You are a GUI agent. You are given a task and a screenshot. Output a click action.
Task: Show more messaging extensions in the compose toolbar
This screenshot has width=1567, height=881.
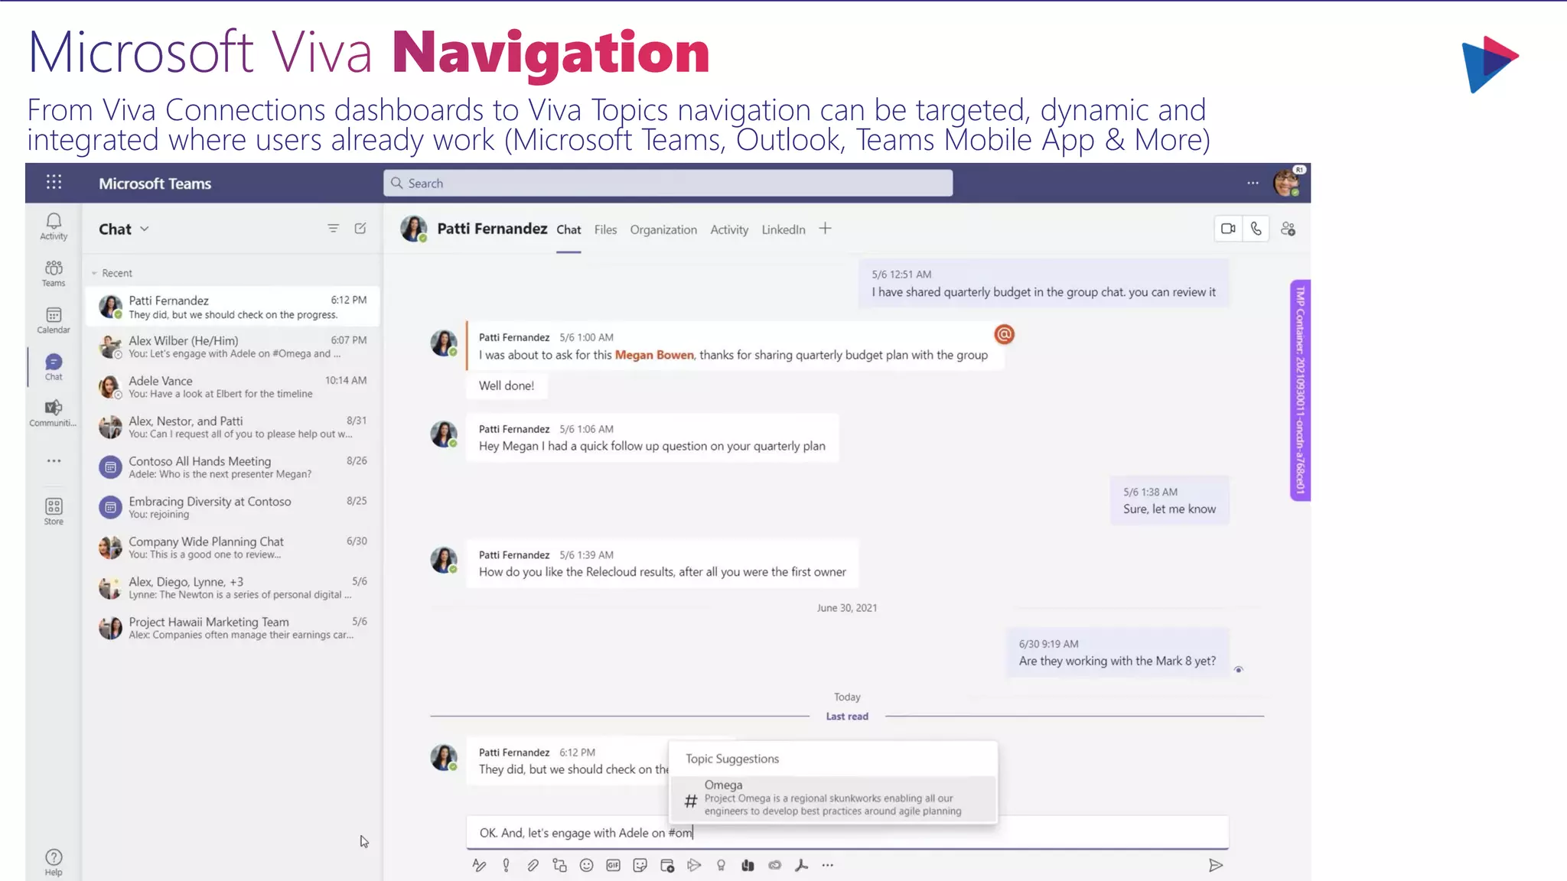point(828,865)
